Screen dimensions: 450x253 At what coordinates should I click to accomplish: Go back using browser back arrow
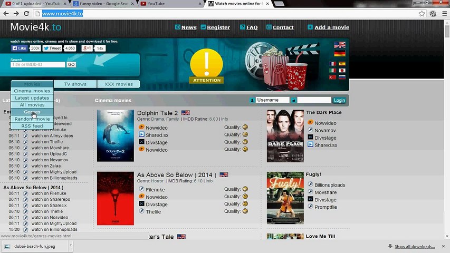[x=6, y=14]
